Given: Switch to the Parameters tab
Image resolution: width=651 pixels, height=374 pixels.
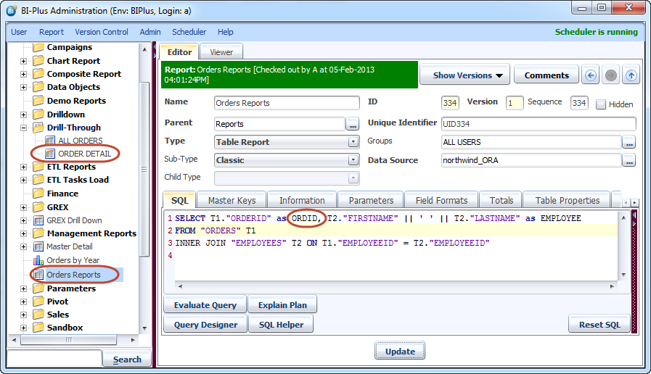Looking at the screenshot, I should point(371,200).
